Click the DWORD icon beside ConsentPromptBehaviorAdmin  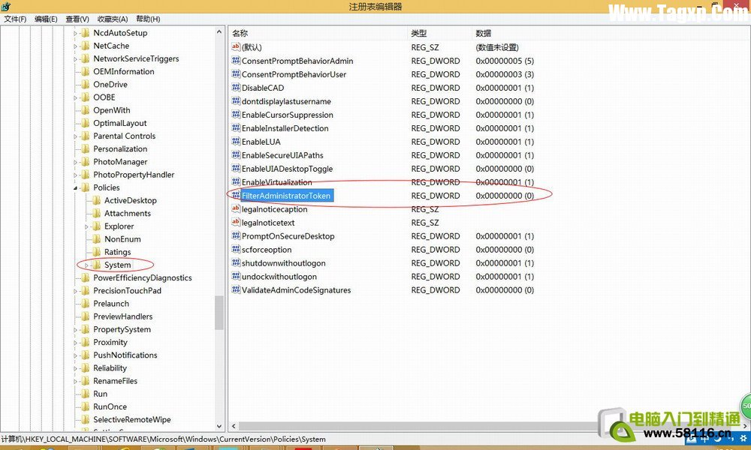(236, 61)
